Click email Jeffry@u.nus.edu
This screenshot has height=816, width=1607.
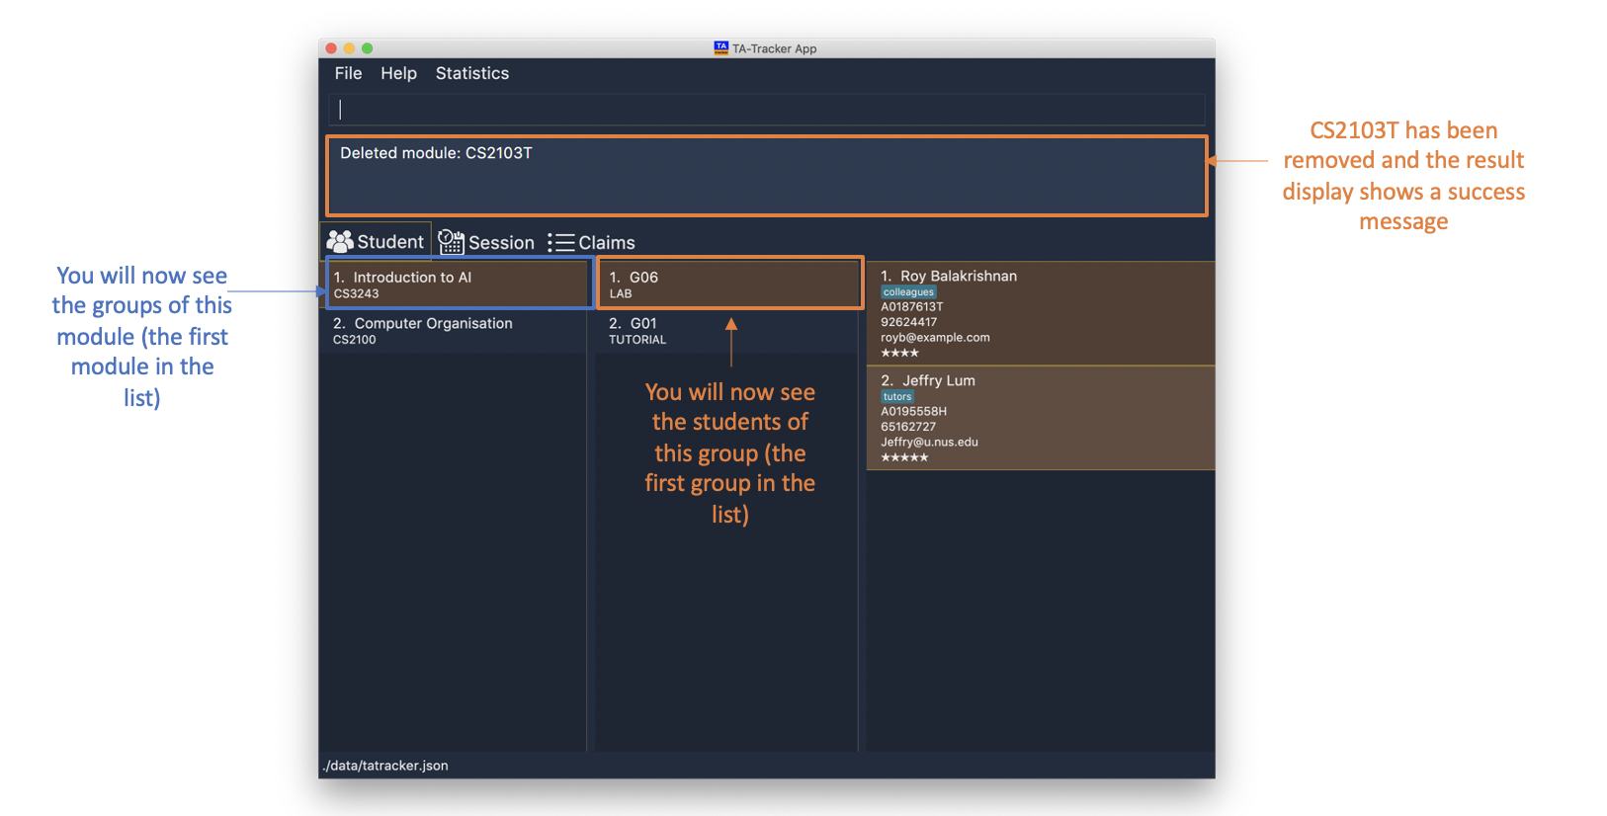(929, 443)
